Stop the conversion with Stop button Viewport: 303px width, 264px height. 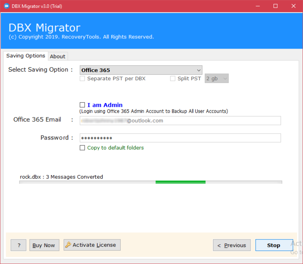point(274,245)
